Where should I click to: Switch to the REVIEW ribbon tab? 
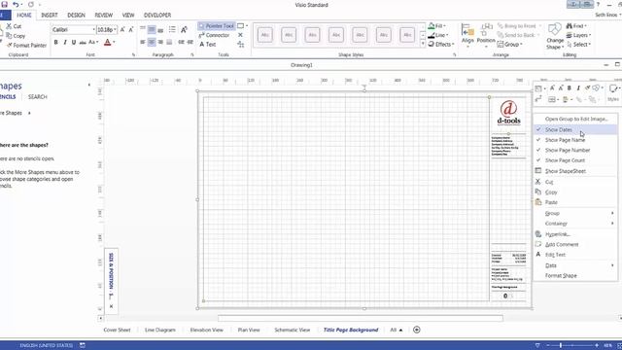click(104, 16)
